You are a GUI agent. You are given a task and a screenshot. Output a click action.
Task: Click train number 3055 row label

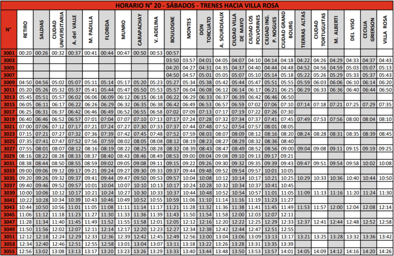click(x=8, y=252)
